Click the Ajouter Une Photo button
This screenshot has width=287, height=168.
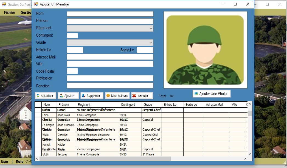pos(212,94)
